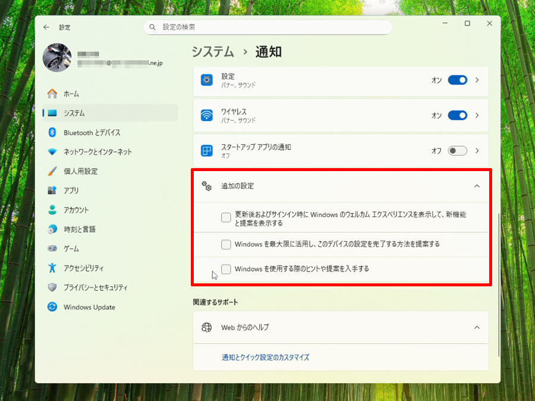The width and height of the screenshot is (535, 401).
Task: Click the Web globe help icon
Action: point(207,327)
